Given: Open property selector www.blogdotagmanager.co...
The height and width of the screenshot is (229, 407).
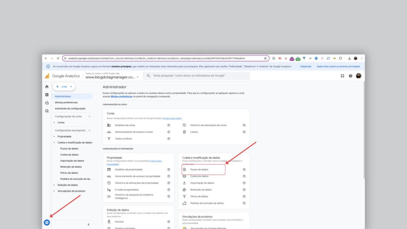Looking at the screenshot, I should tap(112, 77).
